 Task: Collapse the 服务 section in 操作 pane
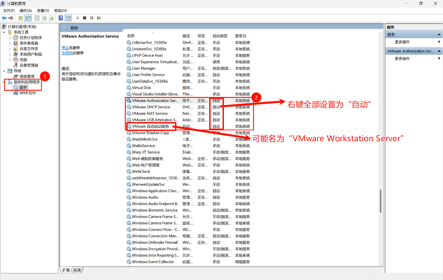pos(440,35)
